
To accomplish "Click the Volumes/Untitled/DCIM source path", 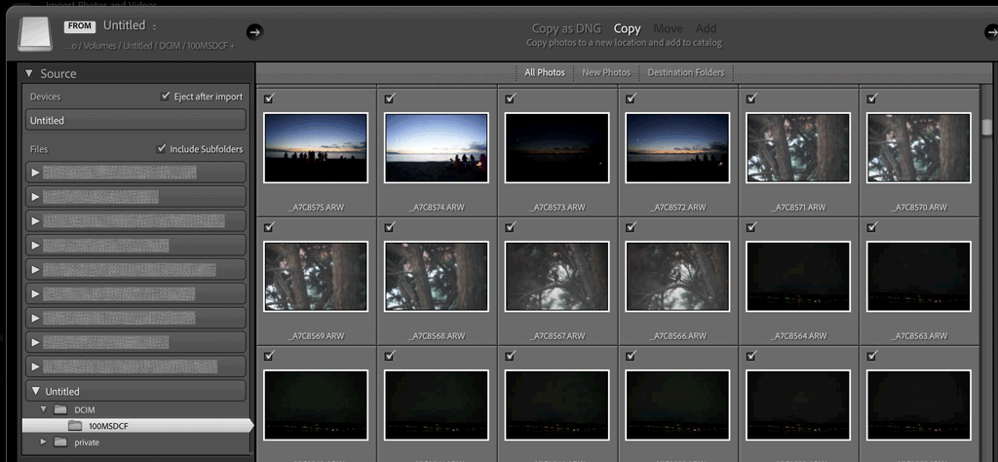I will click(x=149, y=47).
